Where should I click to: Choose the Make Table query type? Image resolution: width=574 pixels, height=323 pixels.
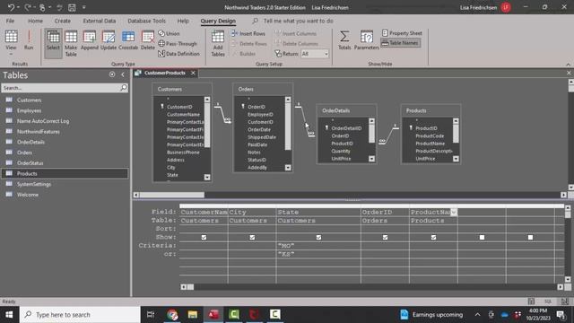click(71, 43)
